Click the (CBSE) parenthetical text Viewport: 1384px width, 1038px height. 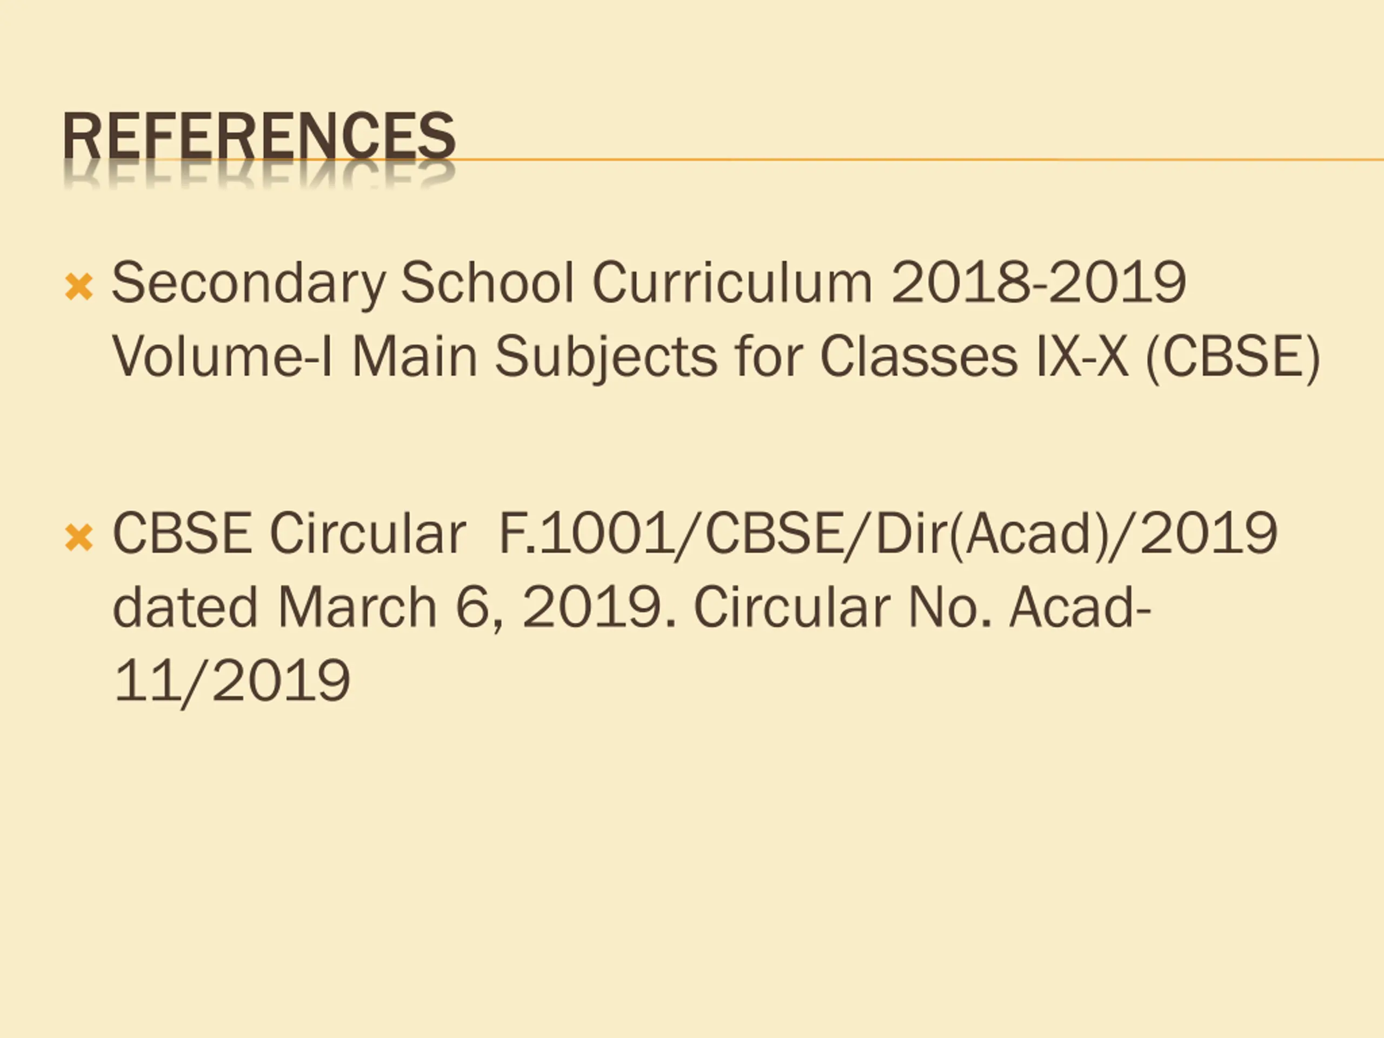(1233, 357)
